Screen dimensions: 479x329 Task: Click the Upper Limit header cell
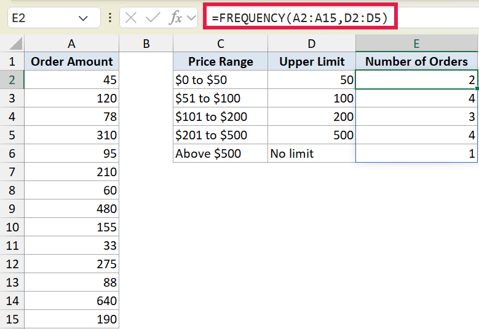(x=312, y=61)
